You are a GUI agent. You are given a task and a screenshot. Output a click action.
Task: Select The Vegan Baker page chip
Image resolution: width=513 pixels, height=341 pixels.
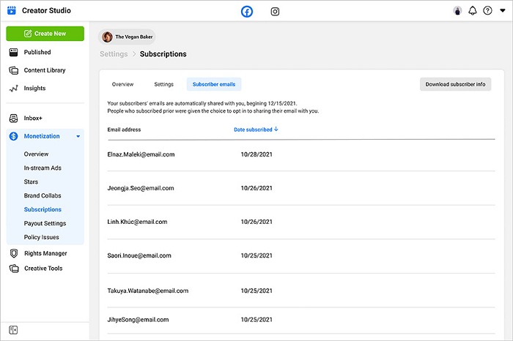[128, 37]
